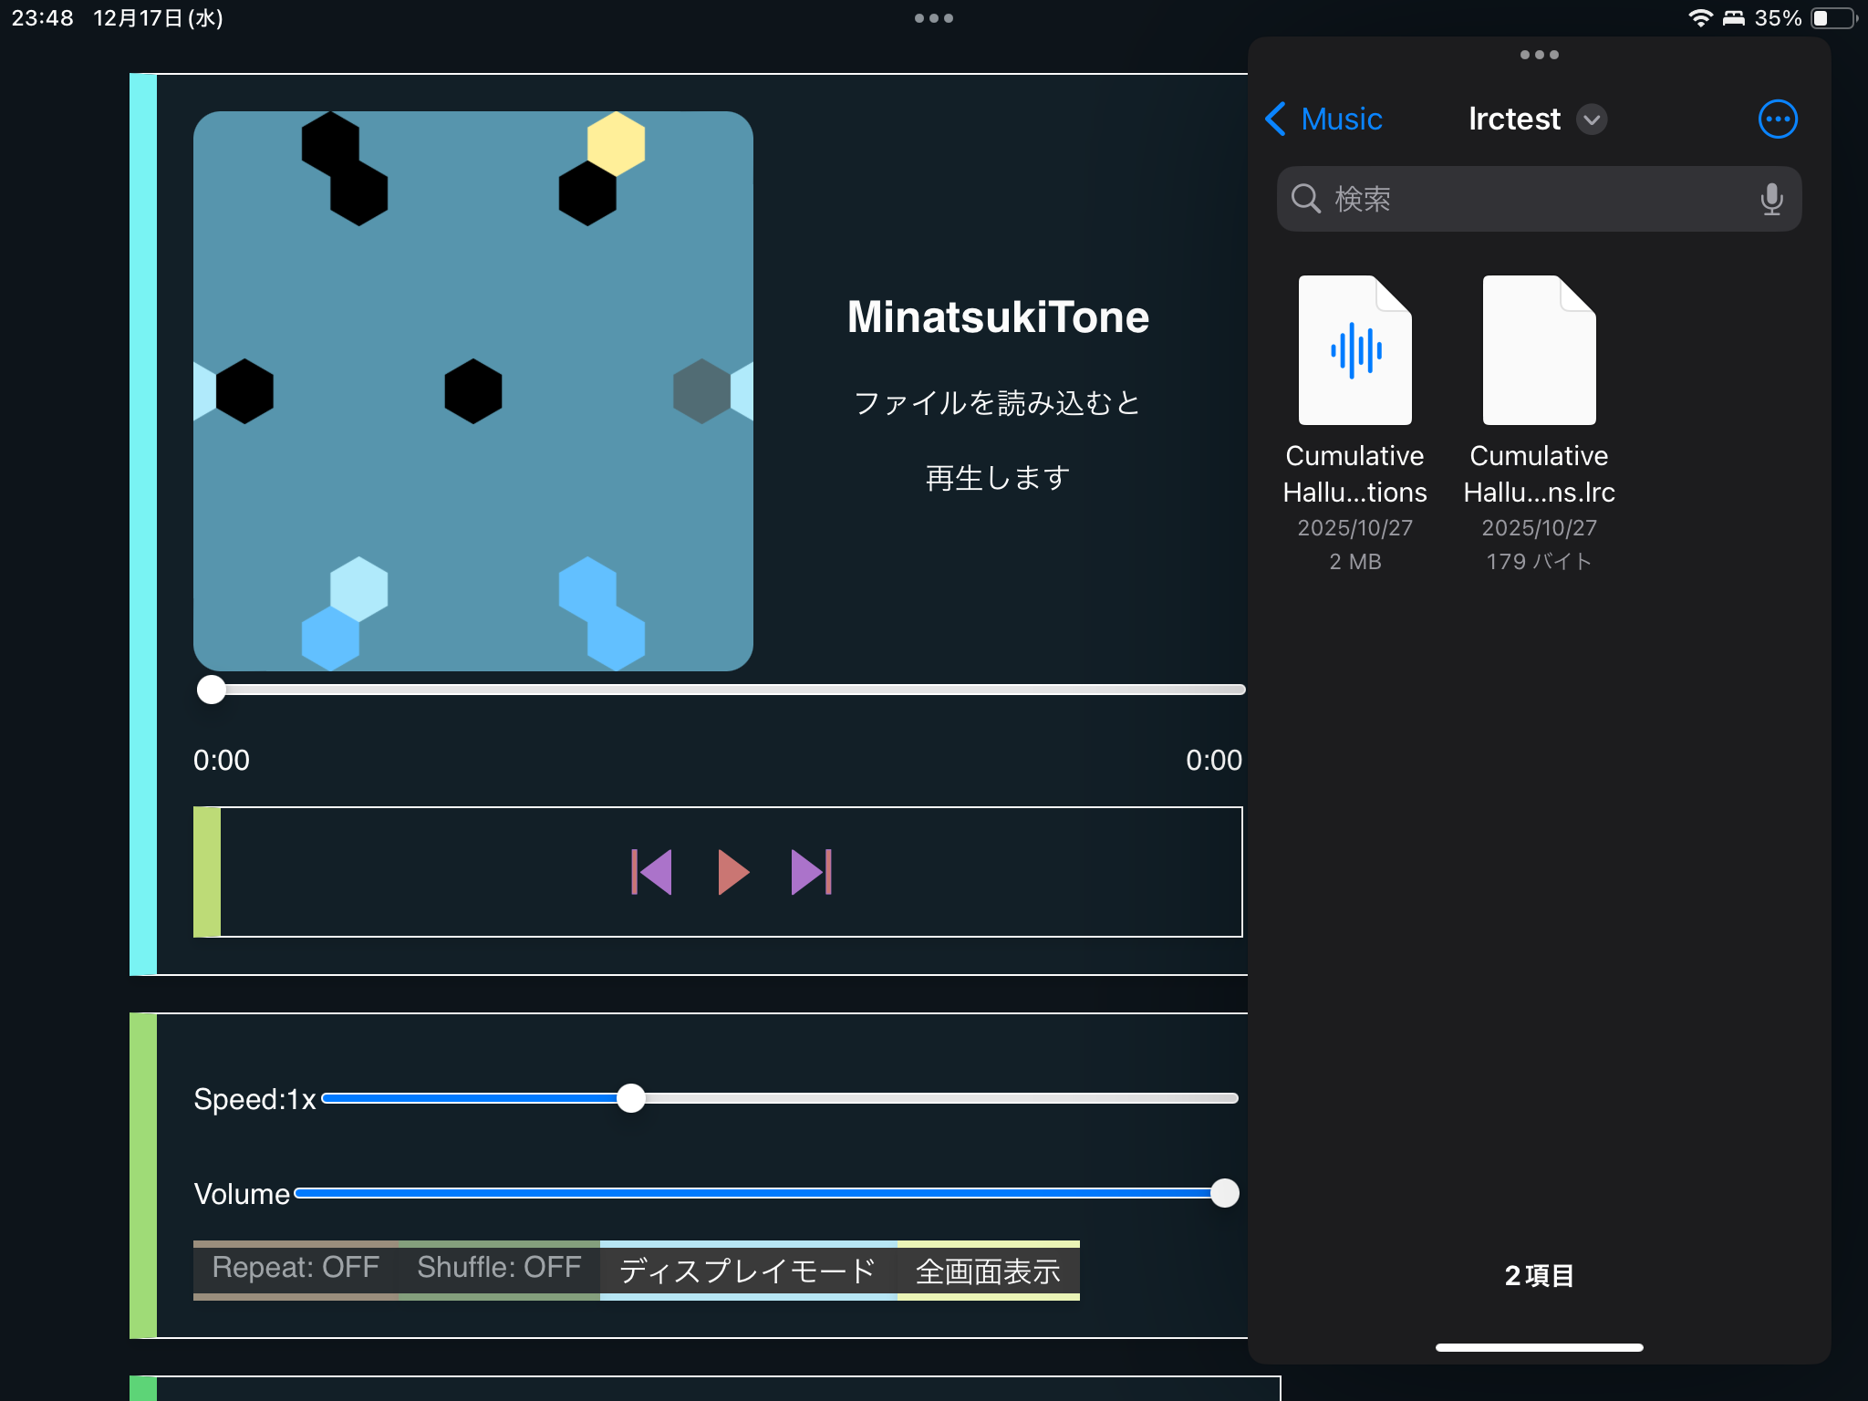Go back a track with the previous icon
This screenshot has height=1401, width=1868.
(653, 872)
